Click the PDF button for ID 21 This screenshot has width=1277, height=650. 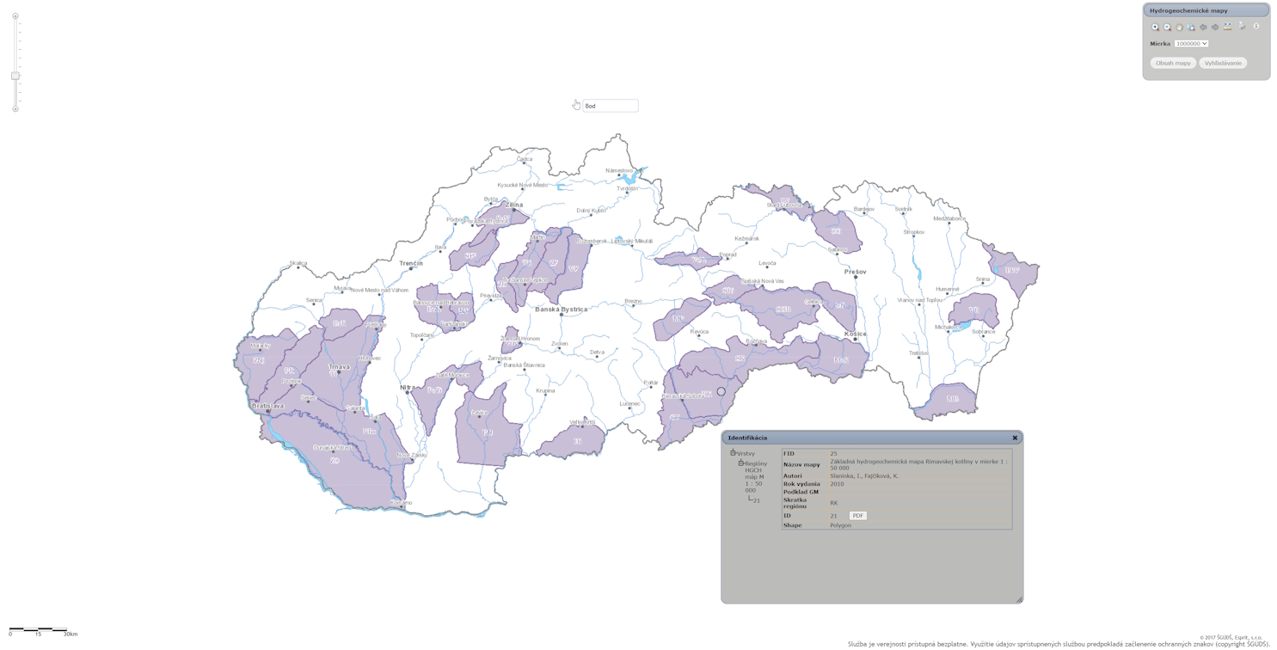(857, 516)
